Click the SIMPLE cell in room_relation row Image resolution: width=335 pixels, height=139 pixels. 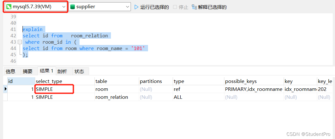pos(65,97)
